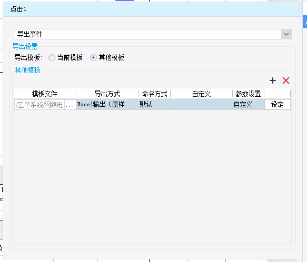Select the 自定义 parameter setting cell
This screenshot has width=307, height=262.
click(249, 105)
